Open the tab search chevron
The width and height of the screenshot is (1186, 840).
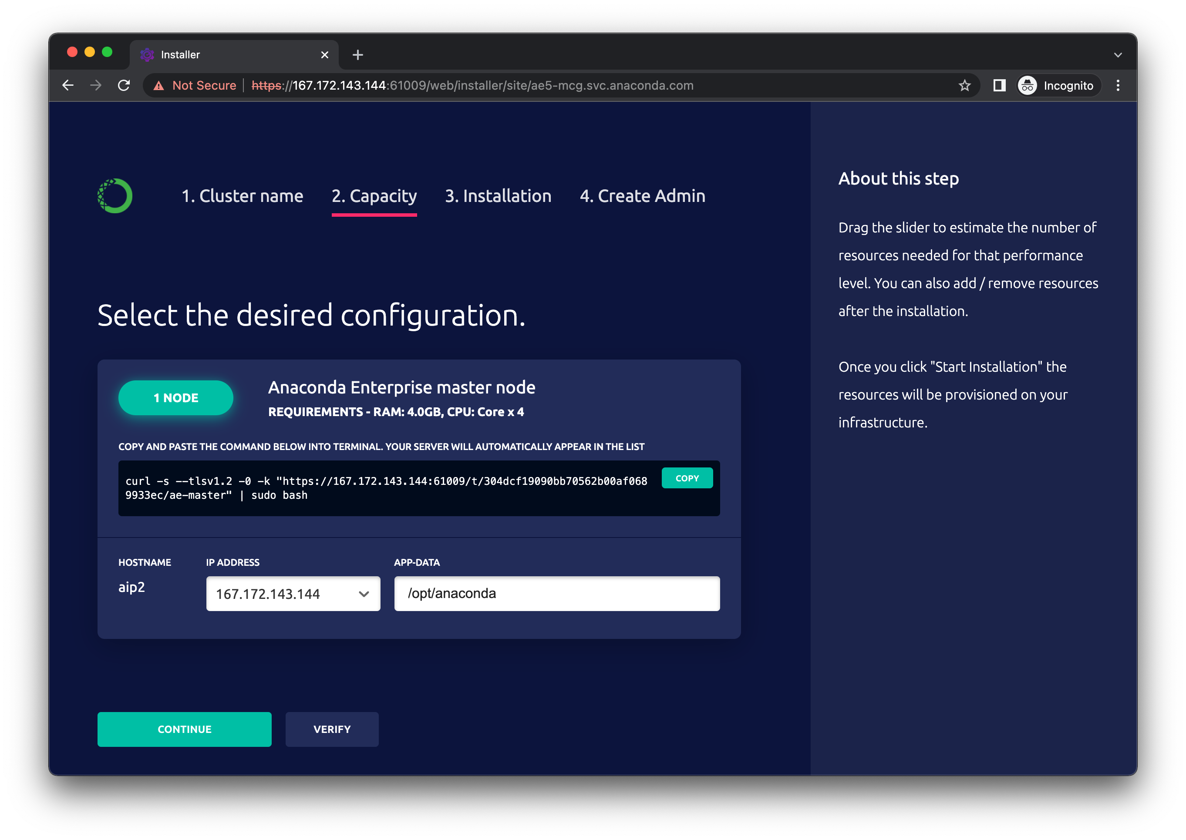coord(1118,55)
